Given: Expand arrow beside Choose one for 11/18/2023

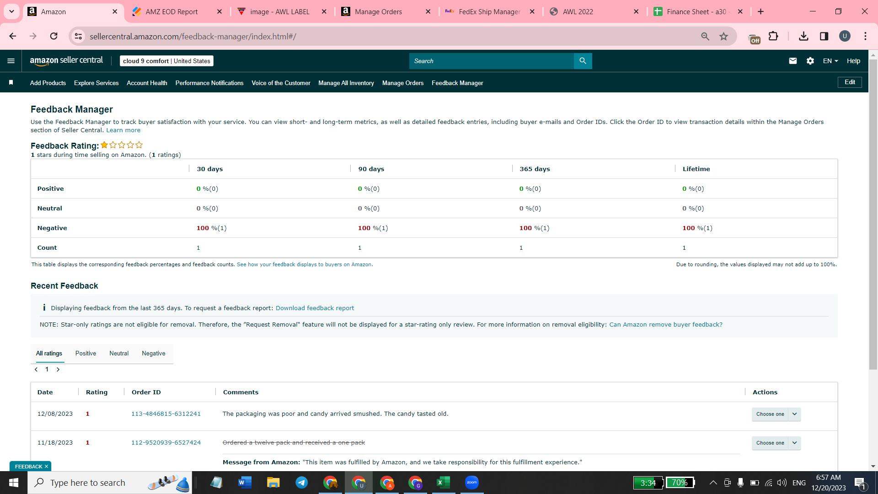Looking at the screenshot, I should click(x=795, y=443).
